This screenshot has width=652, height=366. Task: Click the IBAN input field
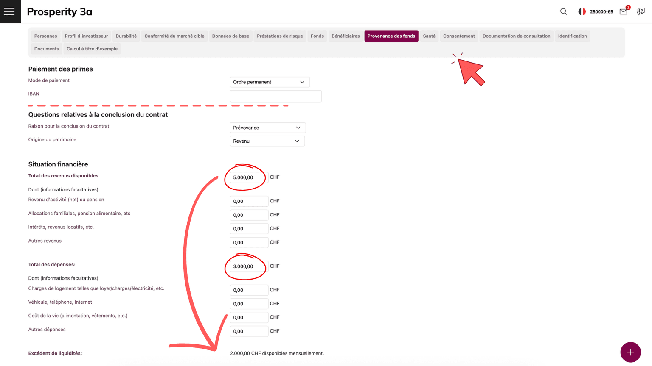point(275,96)
